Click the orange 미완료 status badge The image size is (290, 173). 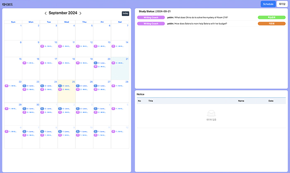pos(271,24)
